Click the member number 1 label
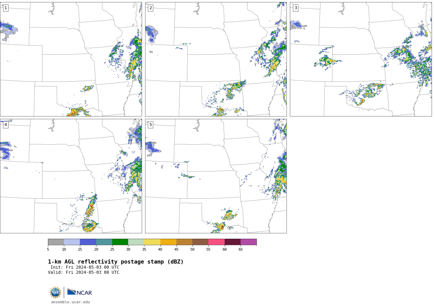Viewport: 435px width, 306px height. coord(5,8)
